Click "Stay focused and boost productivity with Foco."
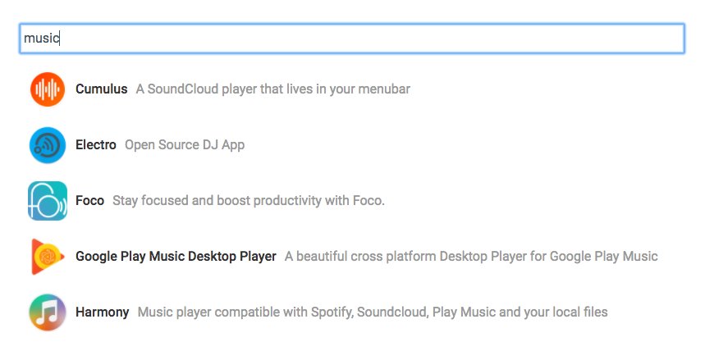705x342 pixels. coord(249,200)
